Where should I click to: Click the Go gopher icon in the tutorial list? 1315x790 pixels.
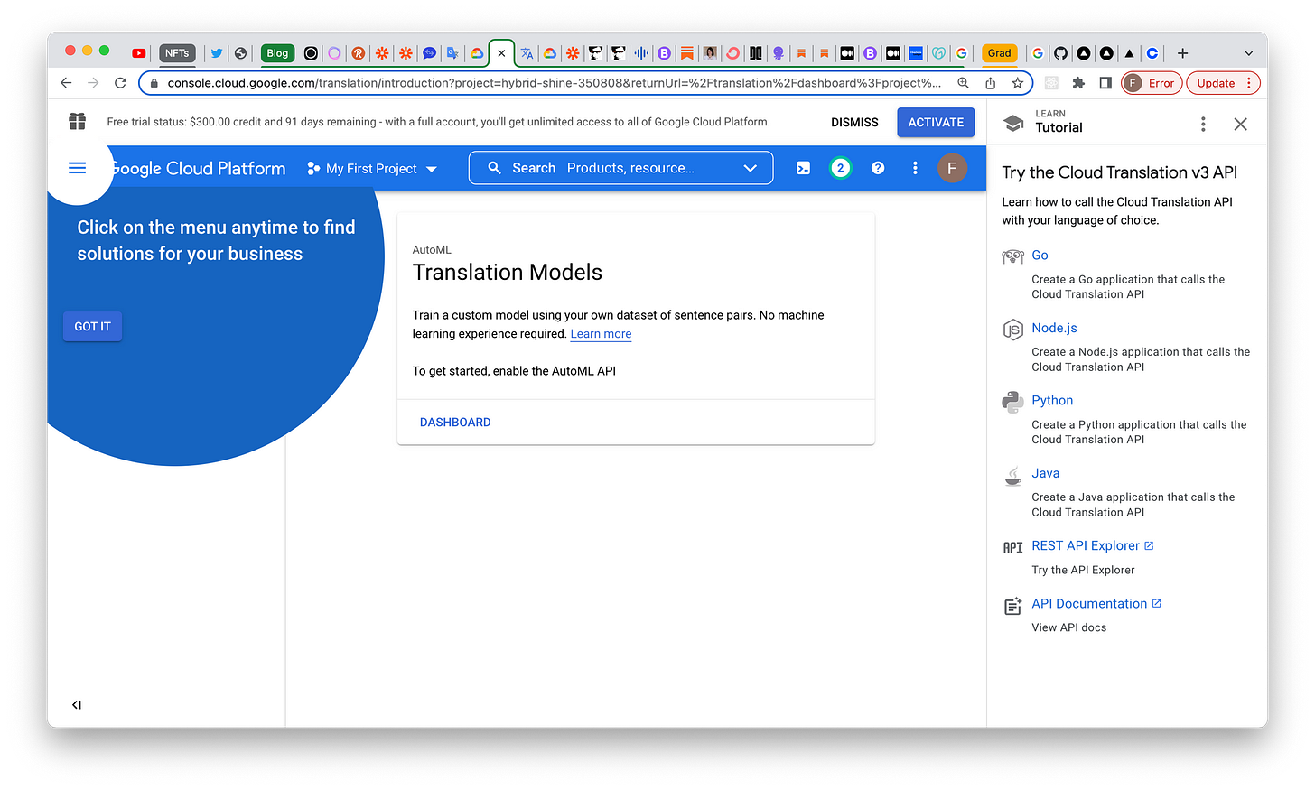click(1013, 256)
